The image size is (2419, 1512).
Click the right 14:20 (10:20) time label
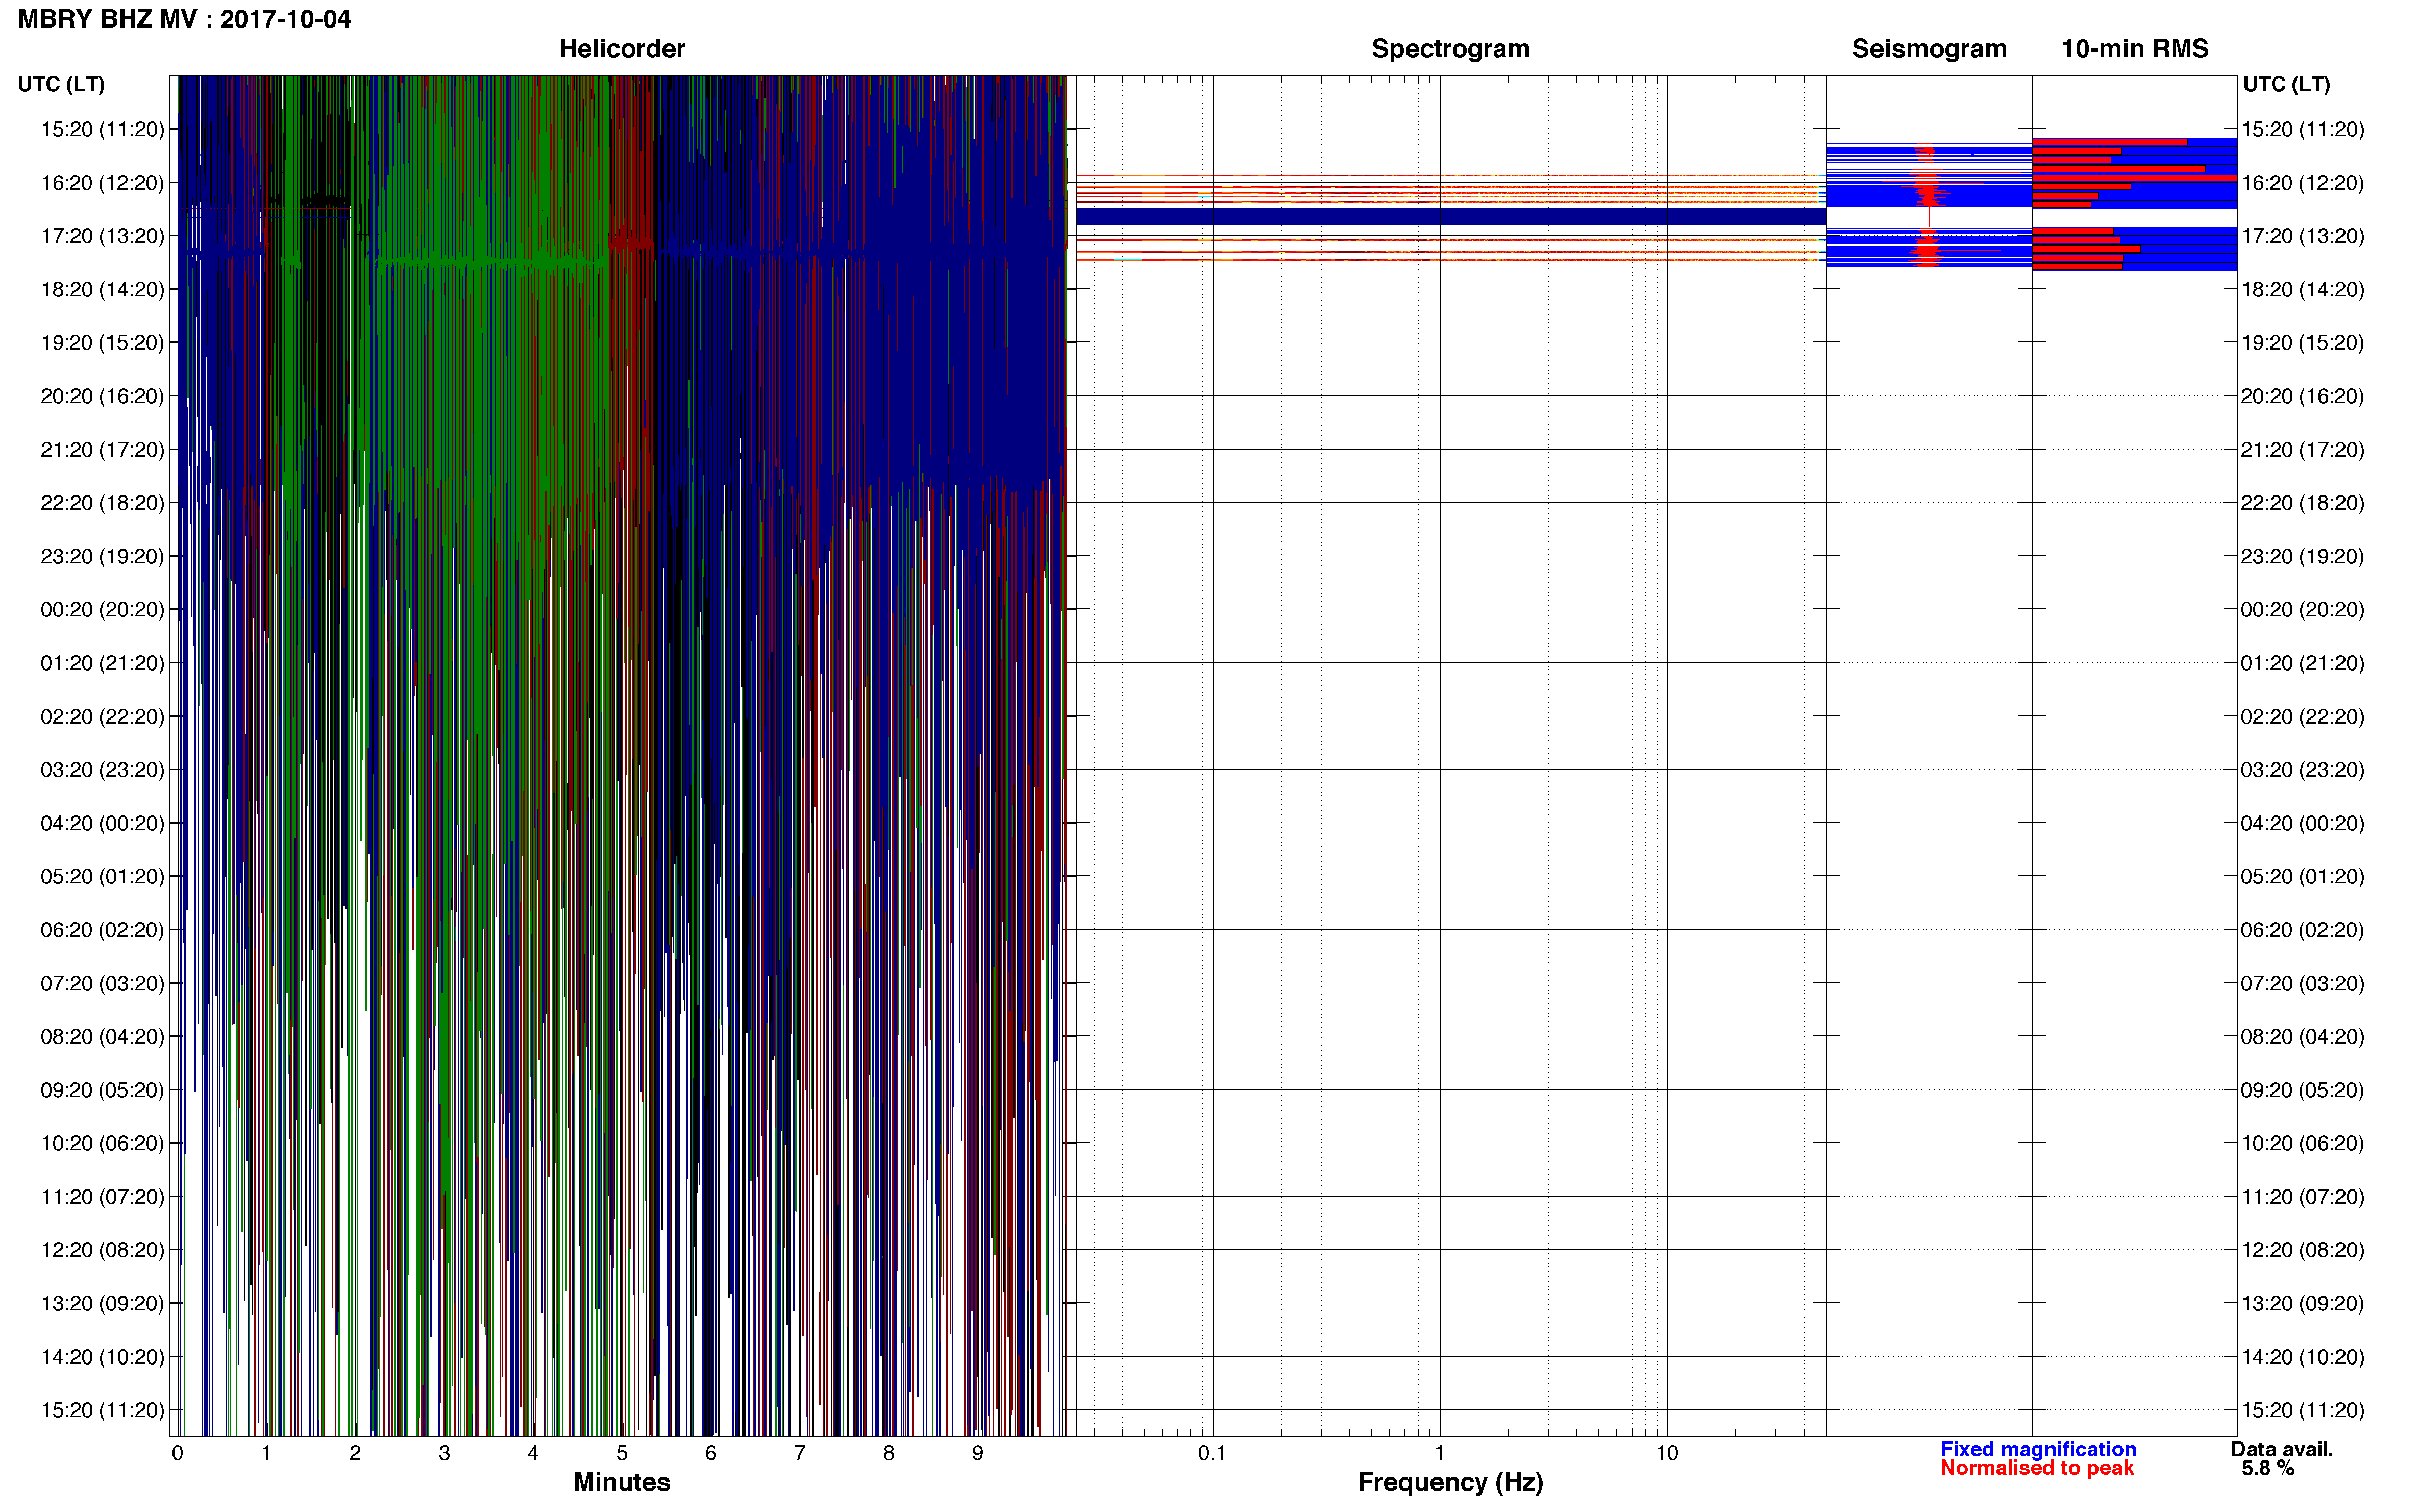(2302, 1357)
